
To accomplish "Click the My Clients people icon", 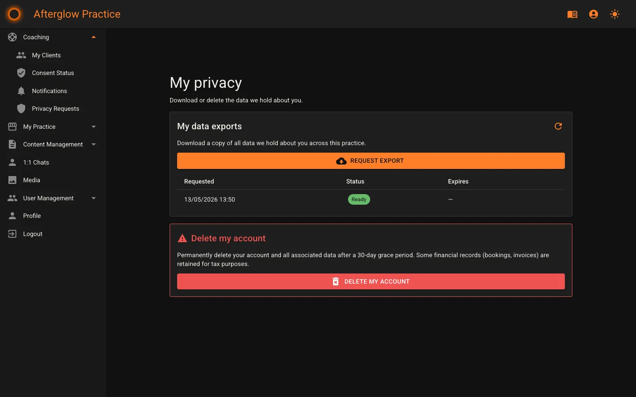I will point(21,55).
